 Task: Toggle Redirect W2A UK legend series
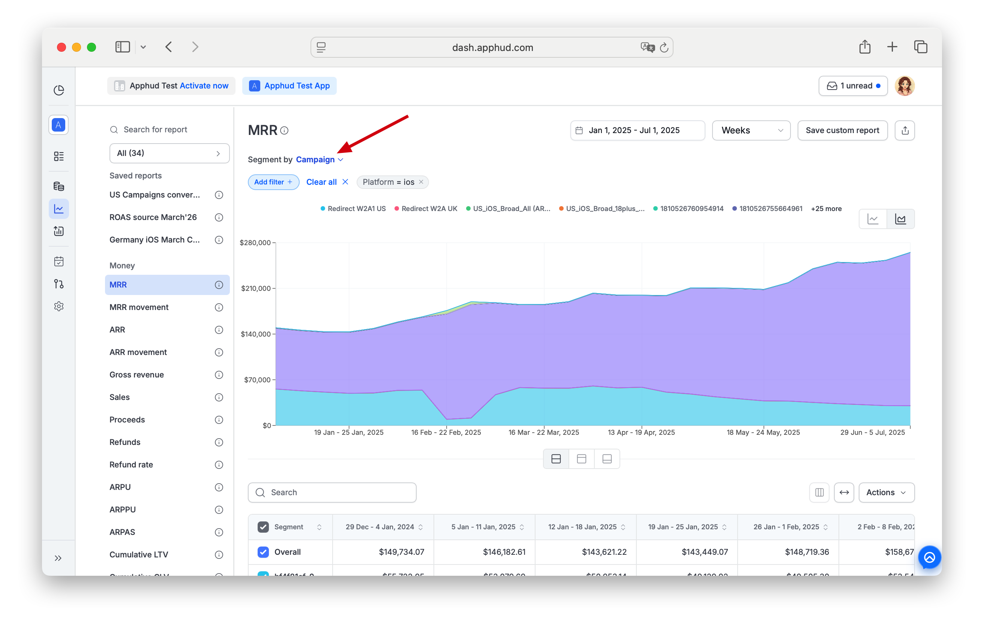(426, 208)
